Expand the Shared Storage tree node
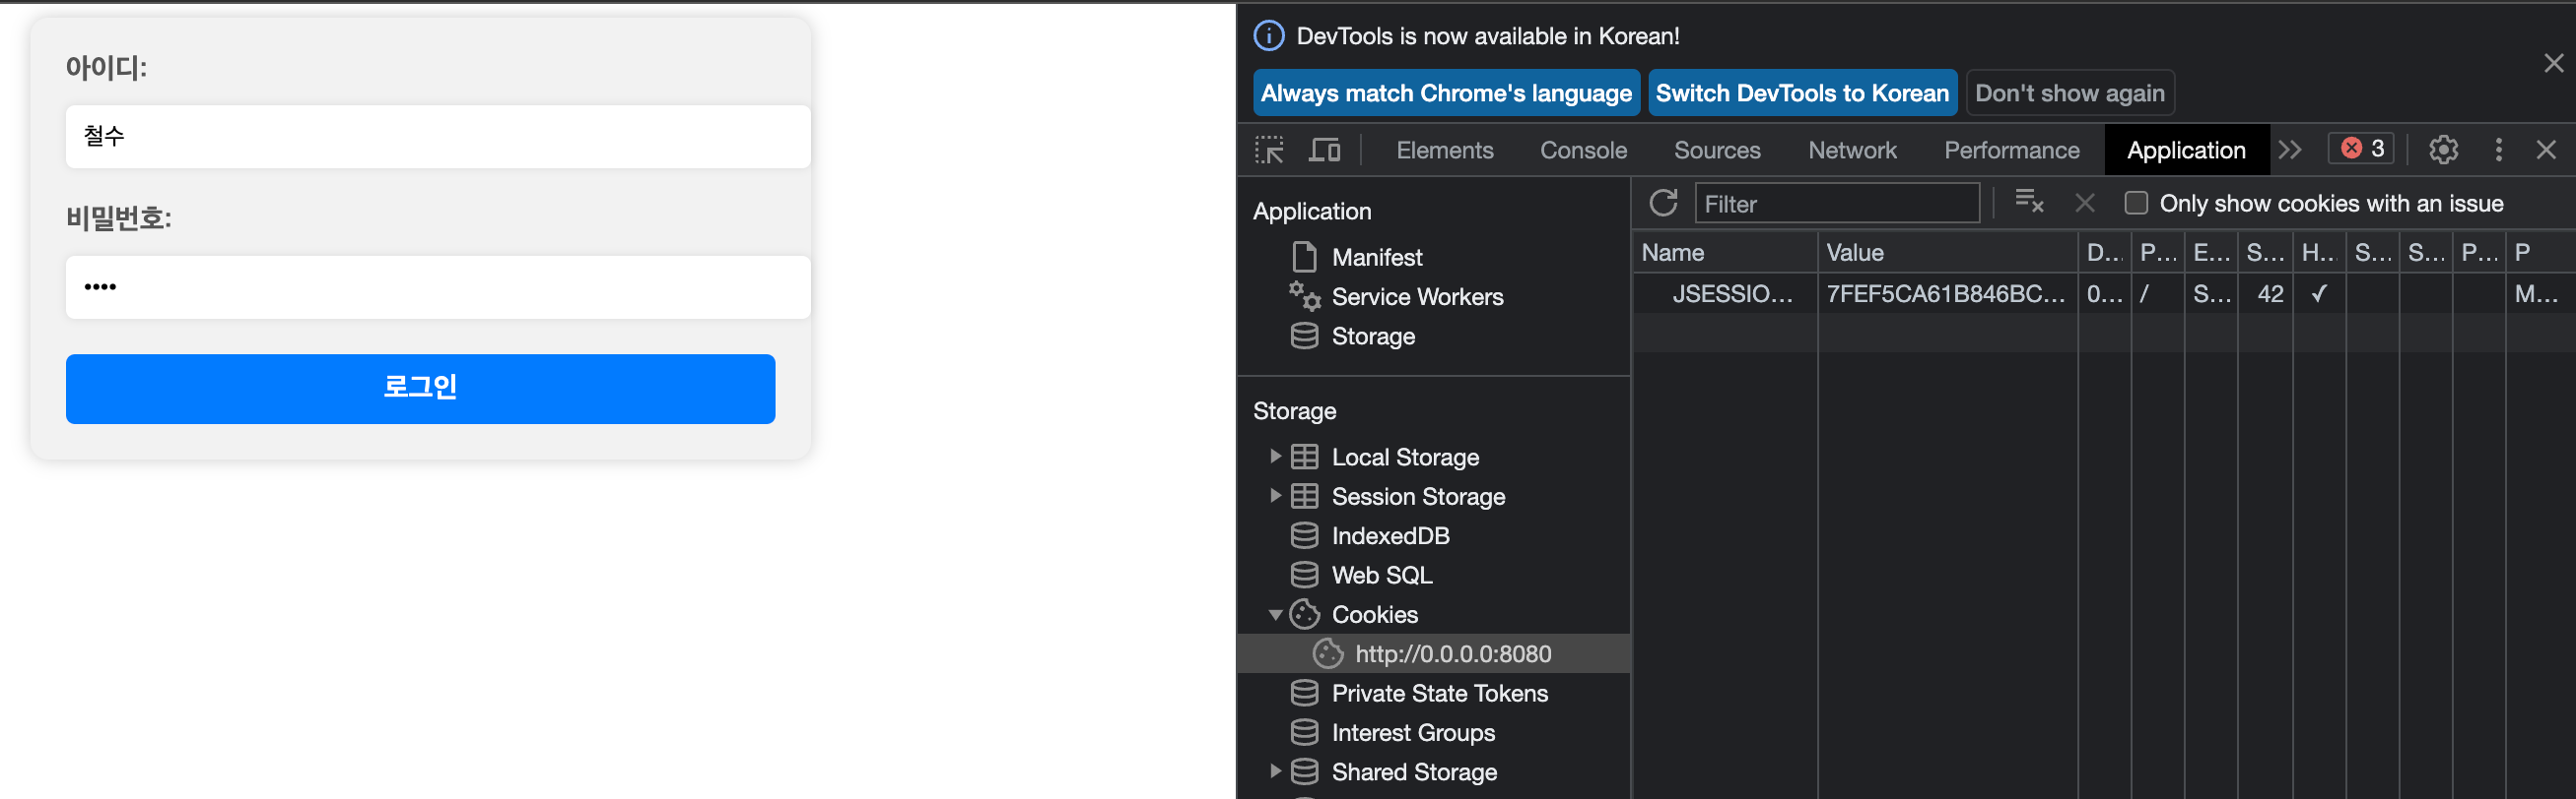 click(1275, 771)
